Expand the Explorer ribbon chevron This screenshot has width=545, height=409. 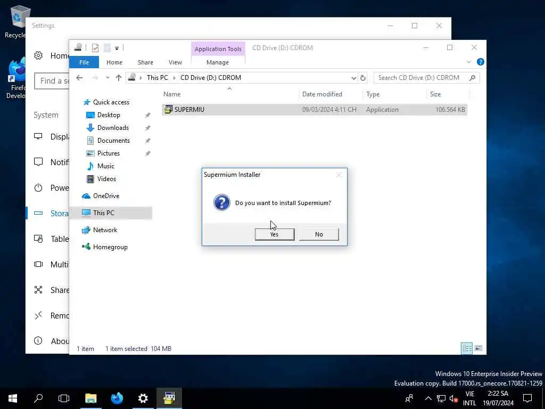coord(468,62)
